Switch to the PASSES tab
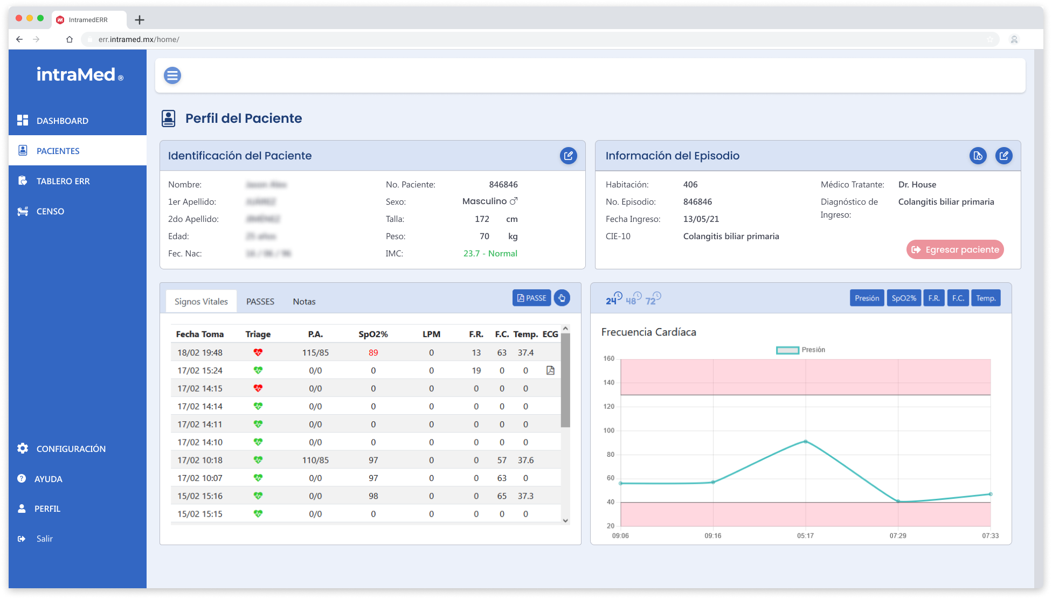1052x599 pixels. pyautogui.click(x=260, y=302)
